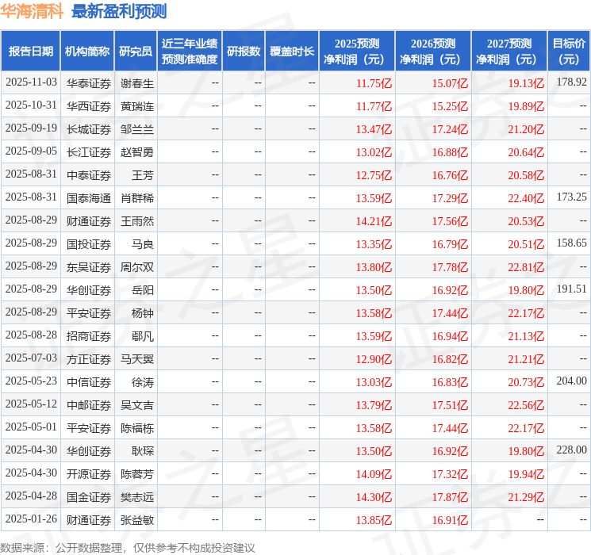Select the 研究员 column header
The width and height of the screenshot is (591, 555).
[x=136, y=51]
